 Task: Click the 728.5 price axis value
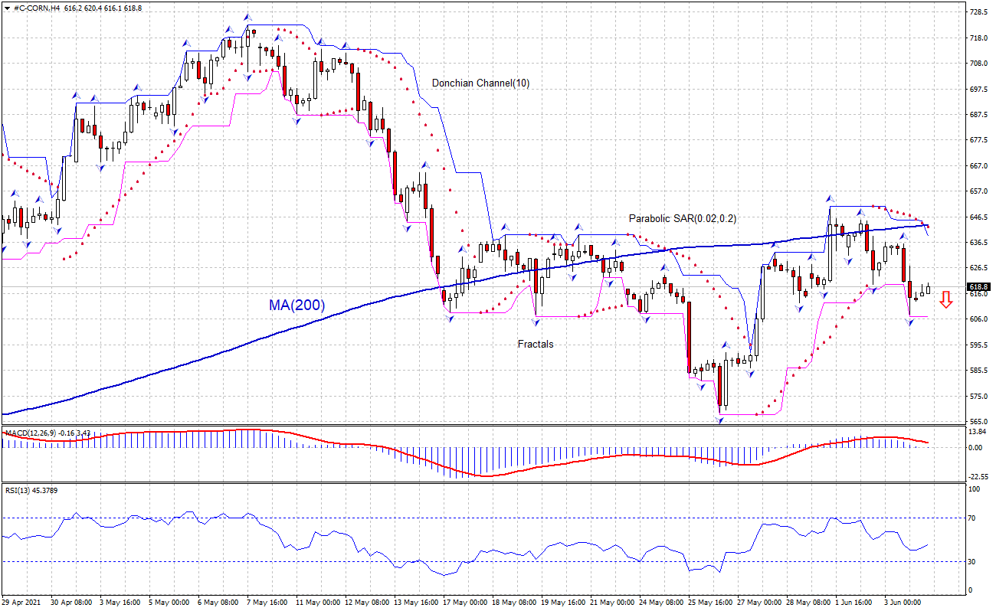click(x=978, y=12)
